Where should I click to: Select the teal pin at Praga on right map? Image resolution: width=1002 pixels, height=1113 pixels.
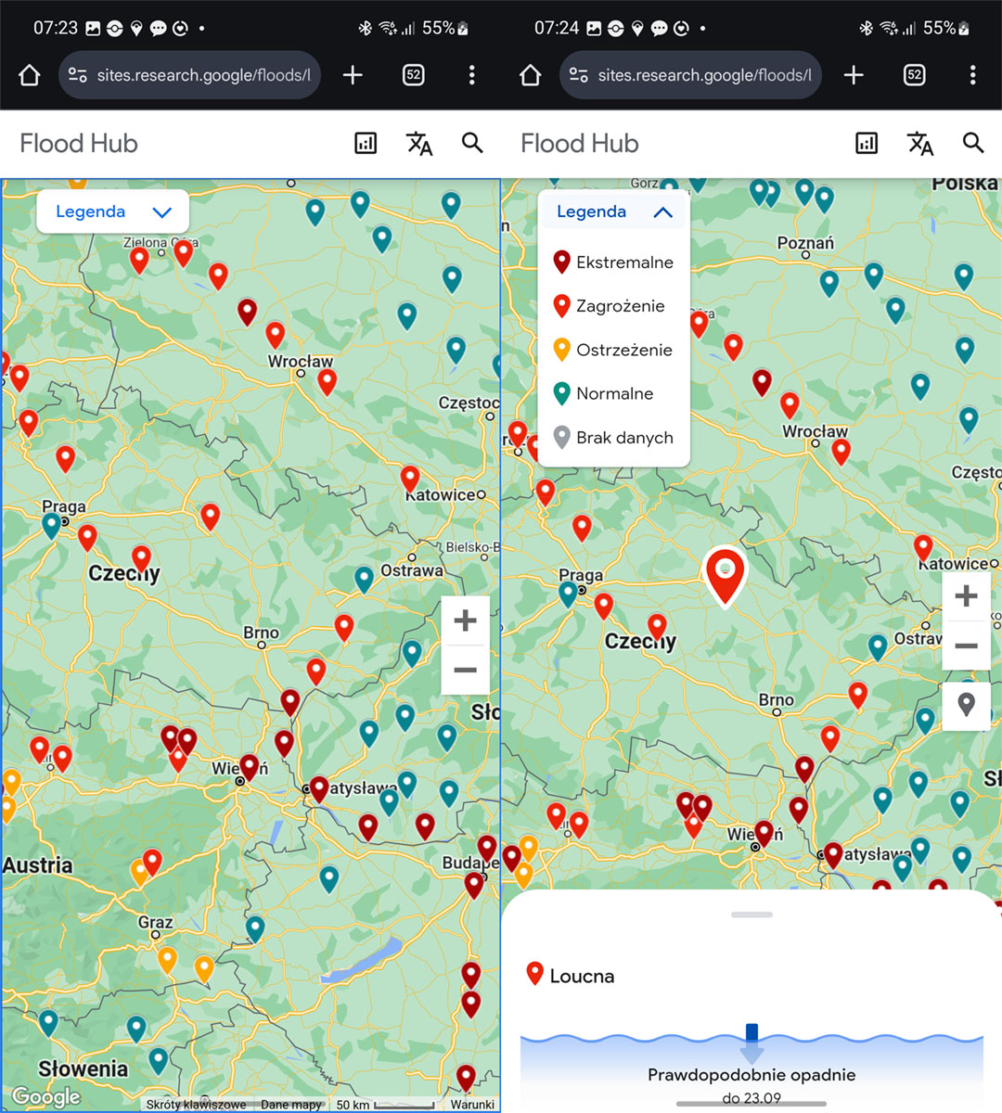[x=568, y=594]
